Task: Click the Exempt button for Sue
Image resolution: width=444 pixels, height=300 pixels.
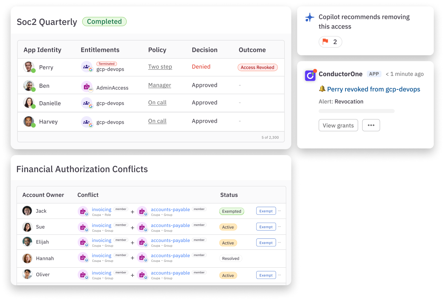Action: point(266,227)
